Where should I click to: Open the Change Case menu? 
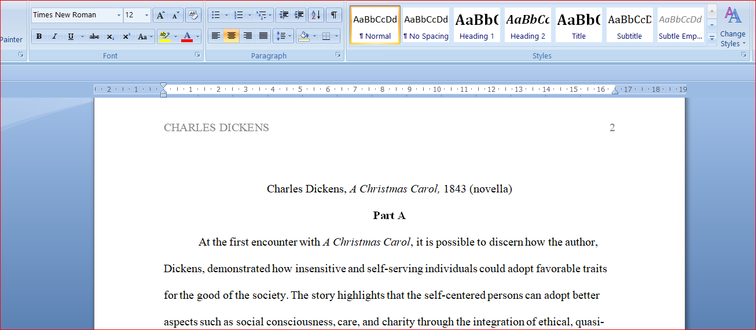(x=145, y=36)
